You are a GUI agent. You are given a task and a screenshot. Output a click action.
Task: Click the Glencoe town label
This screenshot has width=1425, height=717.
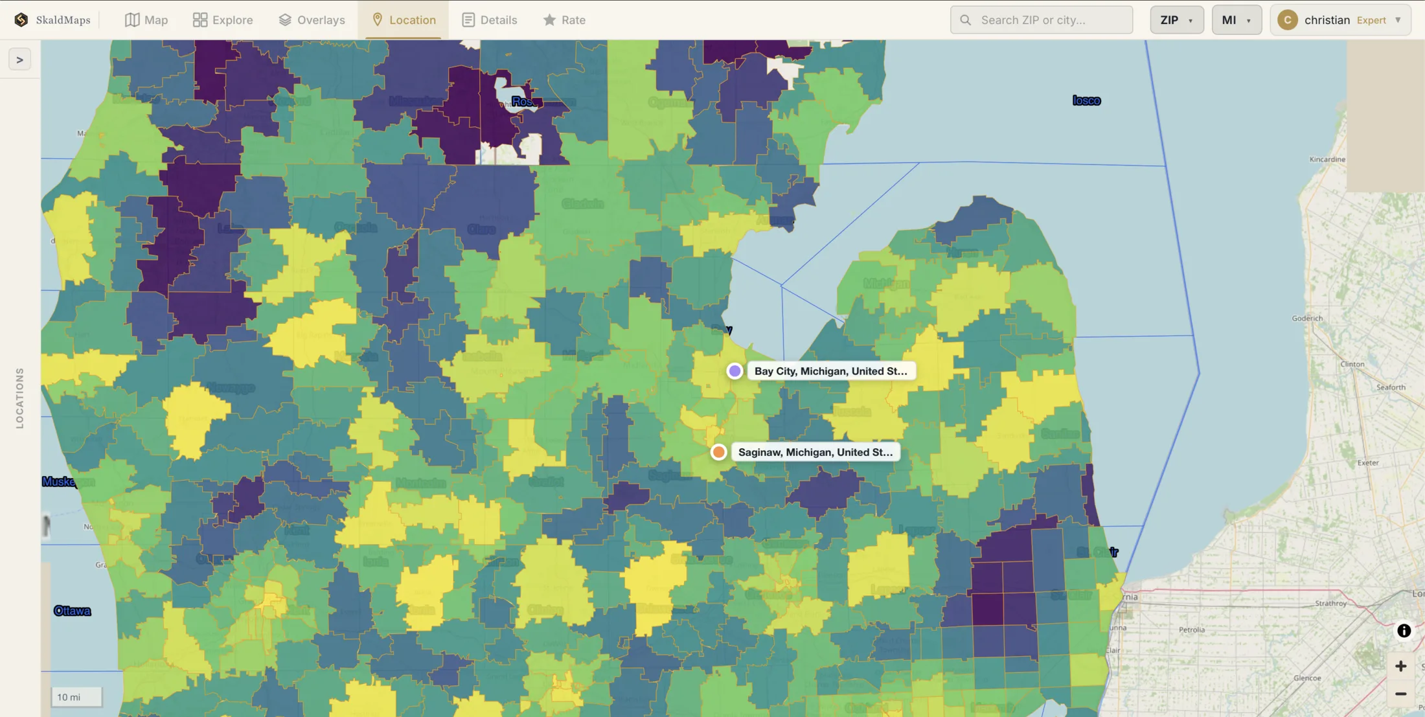(x=1306, y=678)
